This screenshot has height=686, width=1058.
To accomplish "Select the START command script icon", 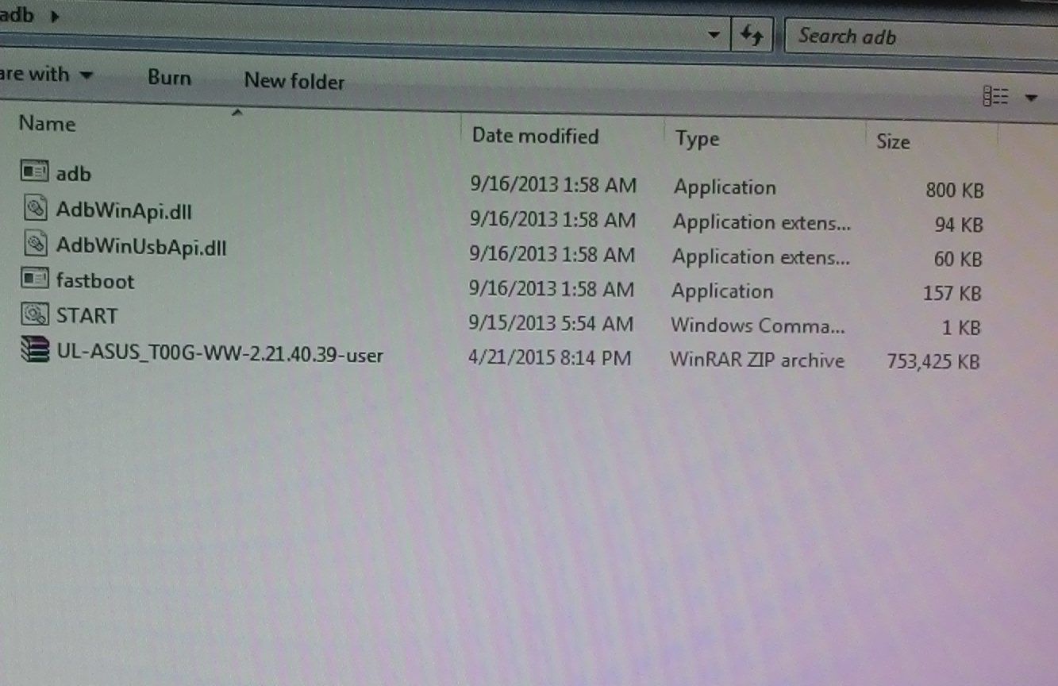I will click(x=34, y=314).
